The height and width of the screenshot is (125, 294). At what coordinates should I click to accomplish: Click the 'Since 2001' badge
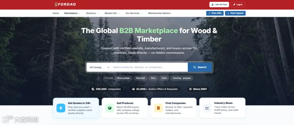point(198,89)
